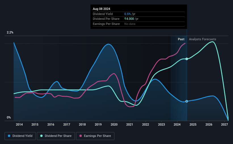Click the 'Aug 08 2024' tooltip date
Image resolution: width=233 pixels, height=144 pixels.
(x=102, y=9)
